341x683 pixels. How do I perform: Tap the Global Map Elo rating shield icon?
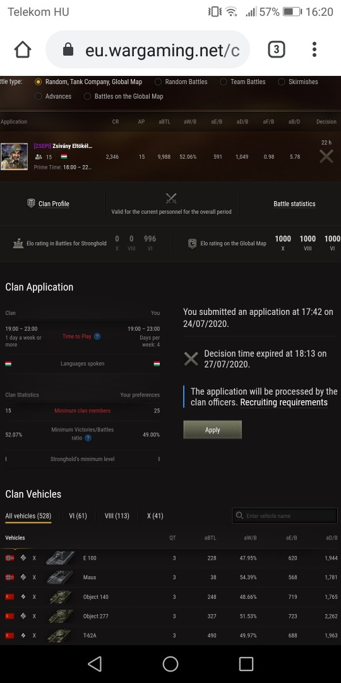(x=192, y=243)
